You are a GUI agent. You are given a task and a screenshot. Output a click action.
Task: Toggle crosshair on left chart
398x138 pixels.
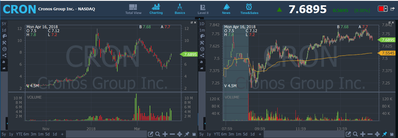click(x=180, y=134)
